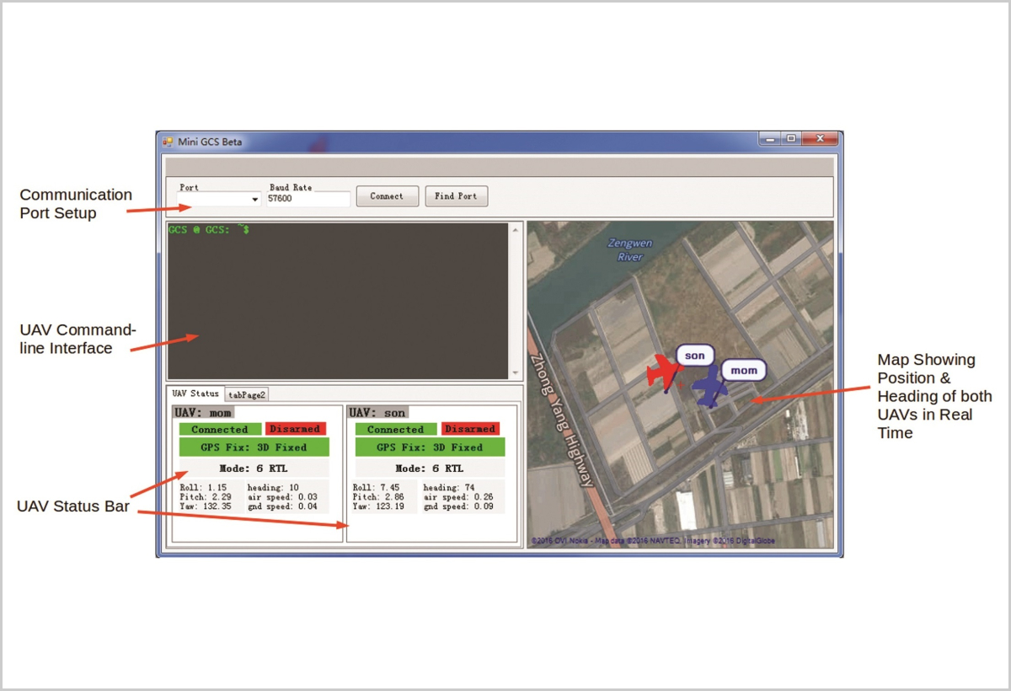Viewport: 1011px width, 691px height.
Task: Click the Mini GCS Beta title bar icon
Action: (169, 141)
